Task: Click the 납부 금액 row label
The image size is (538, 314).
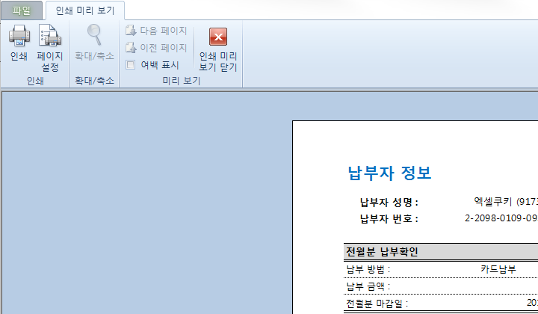Action: pyautogui.click(x=368, y=286)
